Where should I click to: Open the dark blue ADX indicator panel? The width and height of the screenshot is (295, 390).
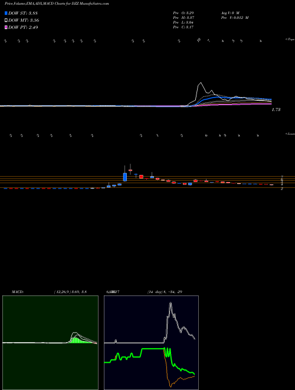click(151, 343)
